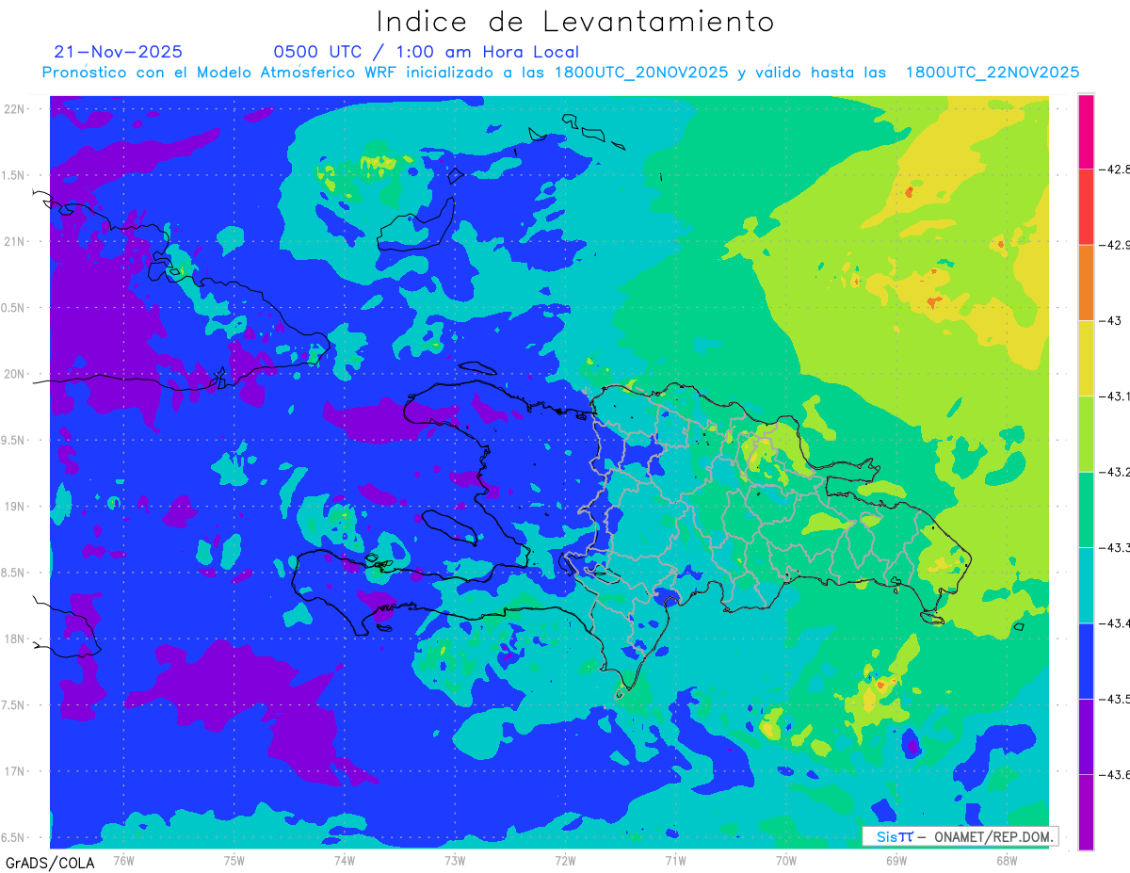Screen dimensions: 1130x873
Task: Select the purple legend band below -43.6
Action: tap(1086, 812)
